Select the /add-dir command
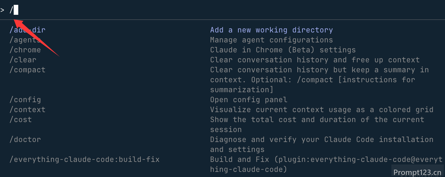The height and width of the screenshot is (177, 445). coord(27,30)
